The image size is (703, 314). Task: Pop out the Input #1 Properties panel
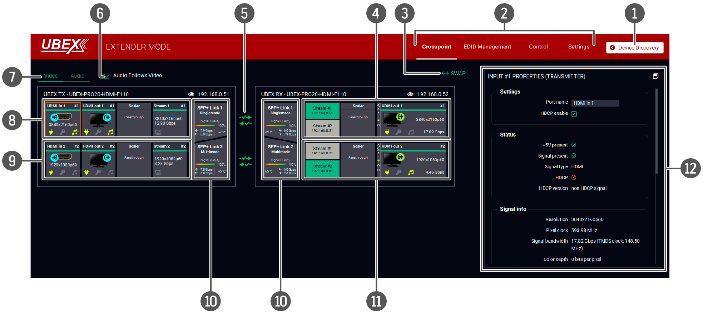click(x=655, y=76)
